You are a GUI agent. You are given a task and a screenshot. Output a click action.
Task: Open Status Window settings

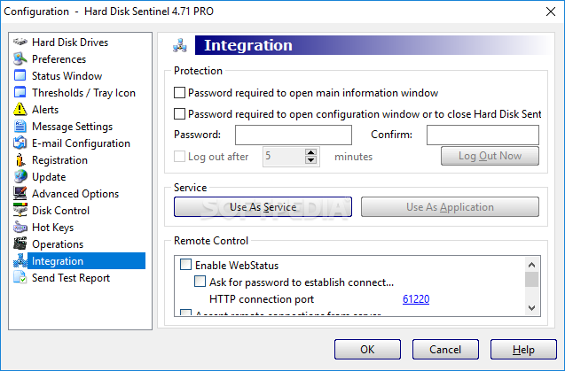67,76
